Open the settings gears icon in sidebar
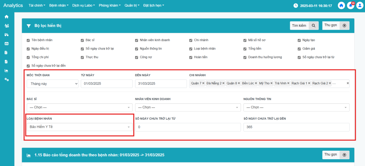 tap(6, 79)
